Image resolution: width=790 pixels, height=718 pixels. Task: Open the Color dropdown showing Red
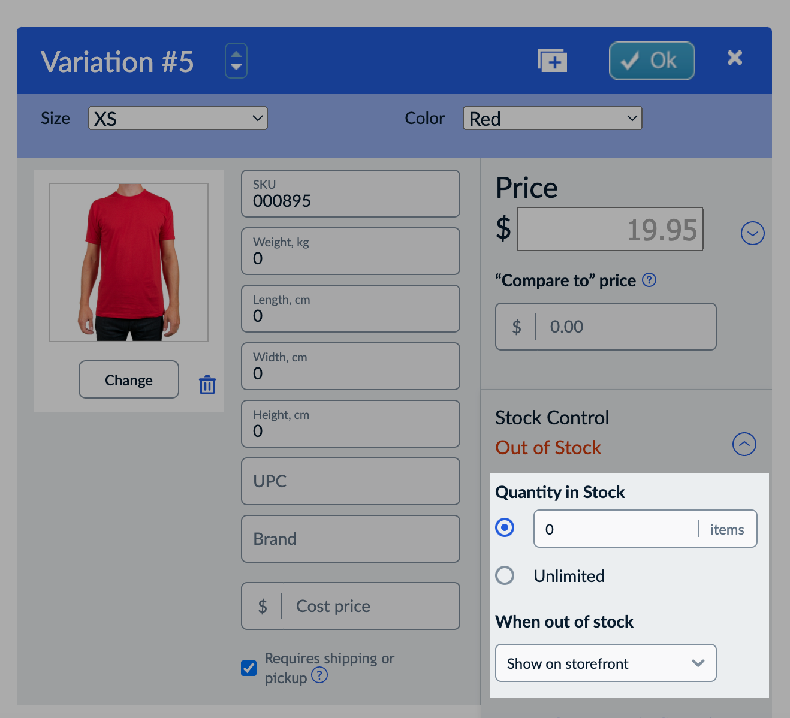coord(553,118)
